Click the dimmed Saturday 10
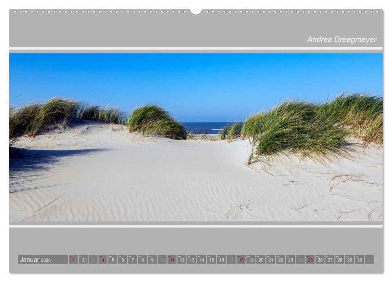392x282 pixels. pos(162,260)
